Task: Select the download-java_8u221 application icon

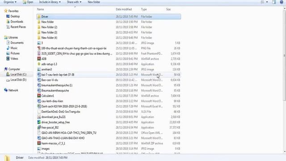Action: click(x=39, y=117)
